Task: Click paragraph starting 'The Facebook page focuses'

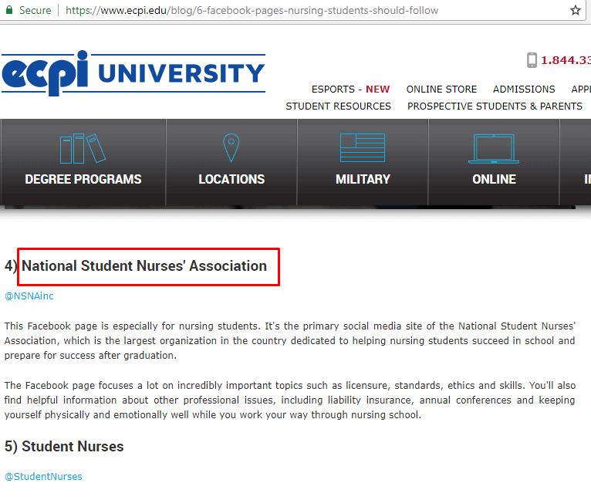Action: [290, 400]
